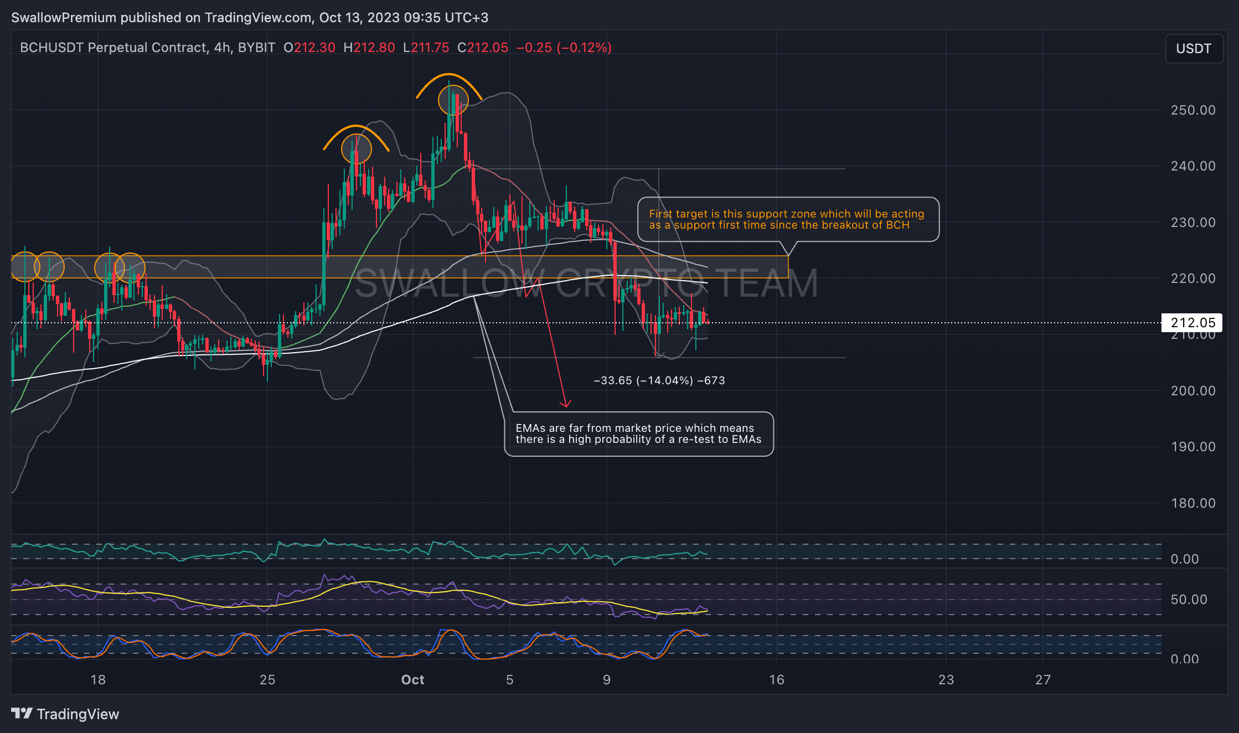This screenshot has height=733, width=1239.
Task: Click the 50.00 RSI axis label
Action: pos(1189,599)
